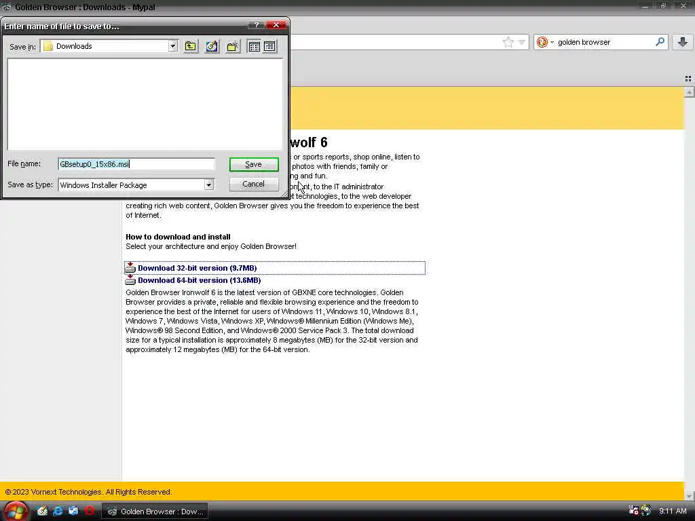Click the desktop shortcut icon in save dialog
The height and width of the screenshot is (521, 695).
[212, 46]
